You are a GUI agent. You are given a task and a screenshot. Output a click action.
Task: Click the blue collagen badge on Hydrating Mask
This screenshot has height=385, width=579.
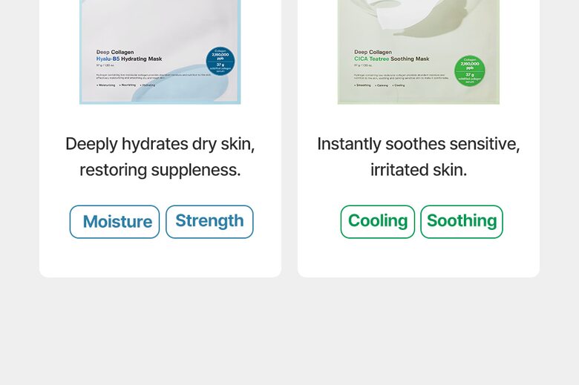coord(220,61)
